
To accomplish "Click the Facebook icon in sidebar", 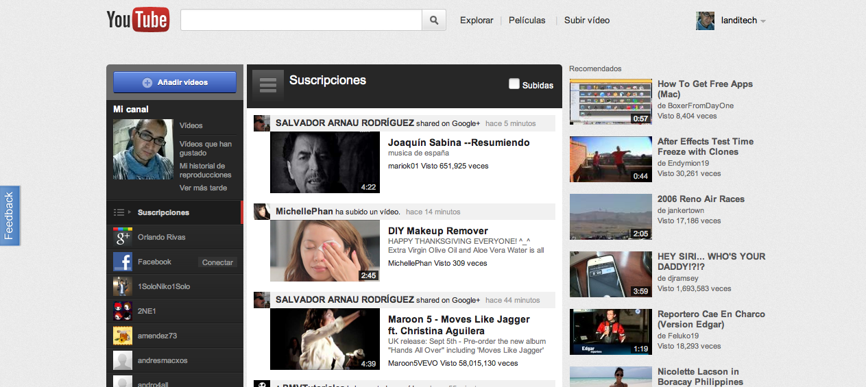I will [123, 262].
